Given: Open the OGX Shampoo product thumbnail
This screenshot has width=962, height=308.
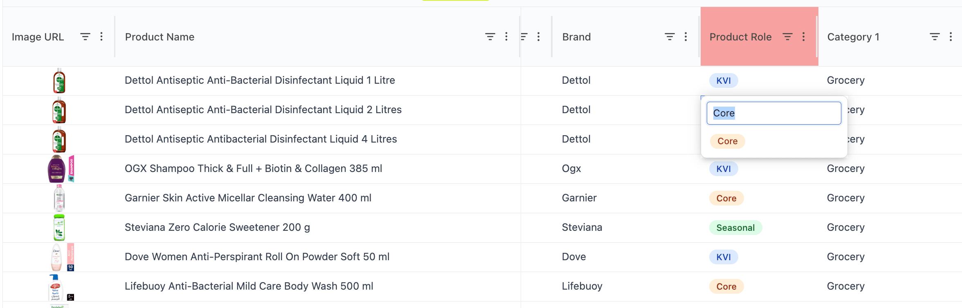Looking at the screenshot, I should coord(61,169).
